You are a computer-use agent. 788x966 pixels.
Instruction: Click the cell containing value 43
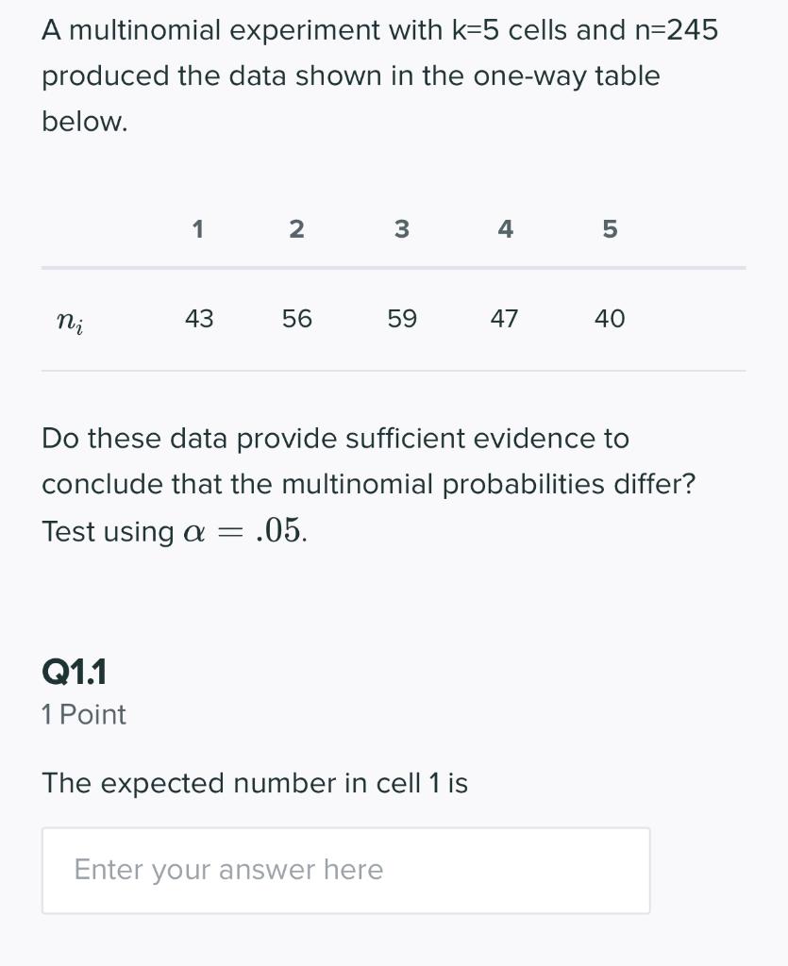pos(198,319)
